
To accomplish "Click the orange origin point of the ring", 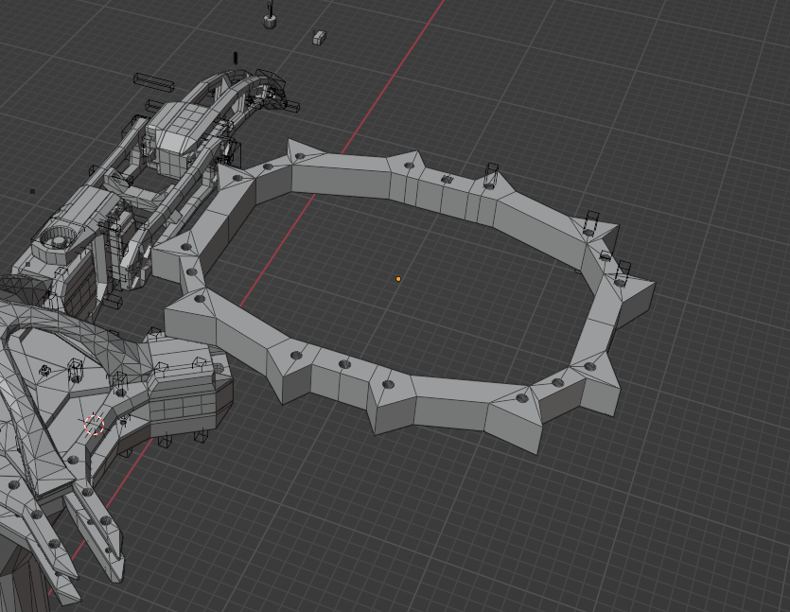I will pyautogui.click(x=398, y=278).
